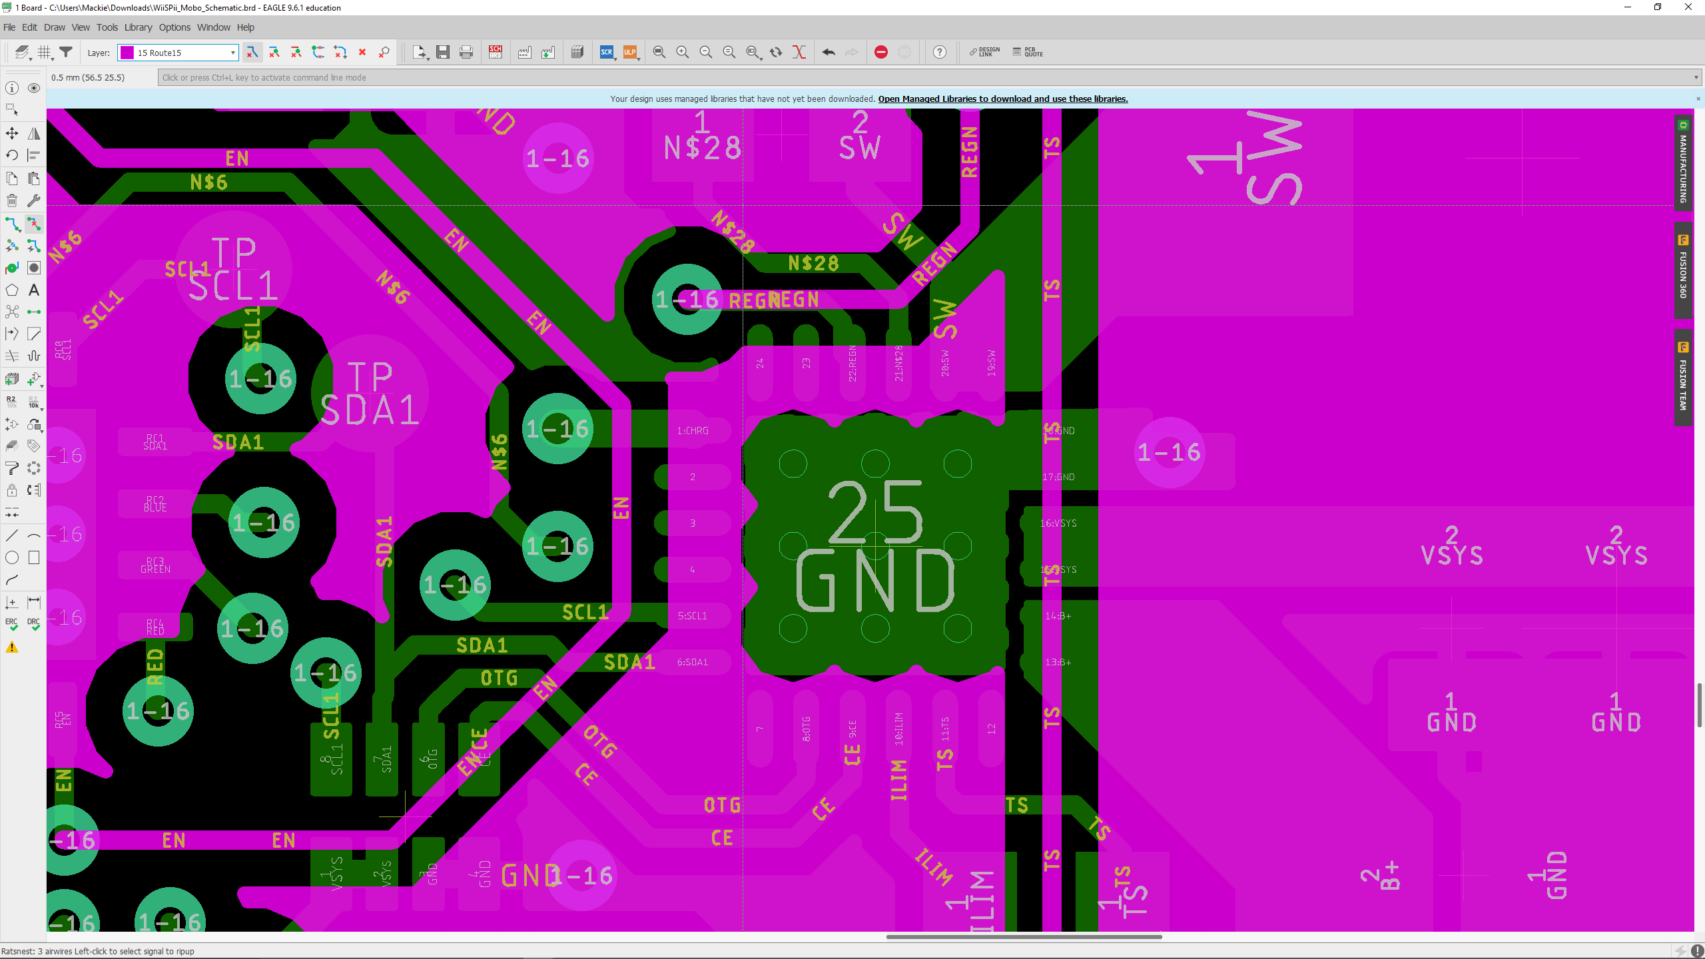Image resolution: width=1705 pixels, height=959 pixels.
Task: Zoom out using the minus magnifier
Action: click(706, 52)
